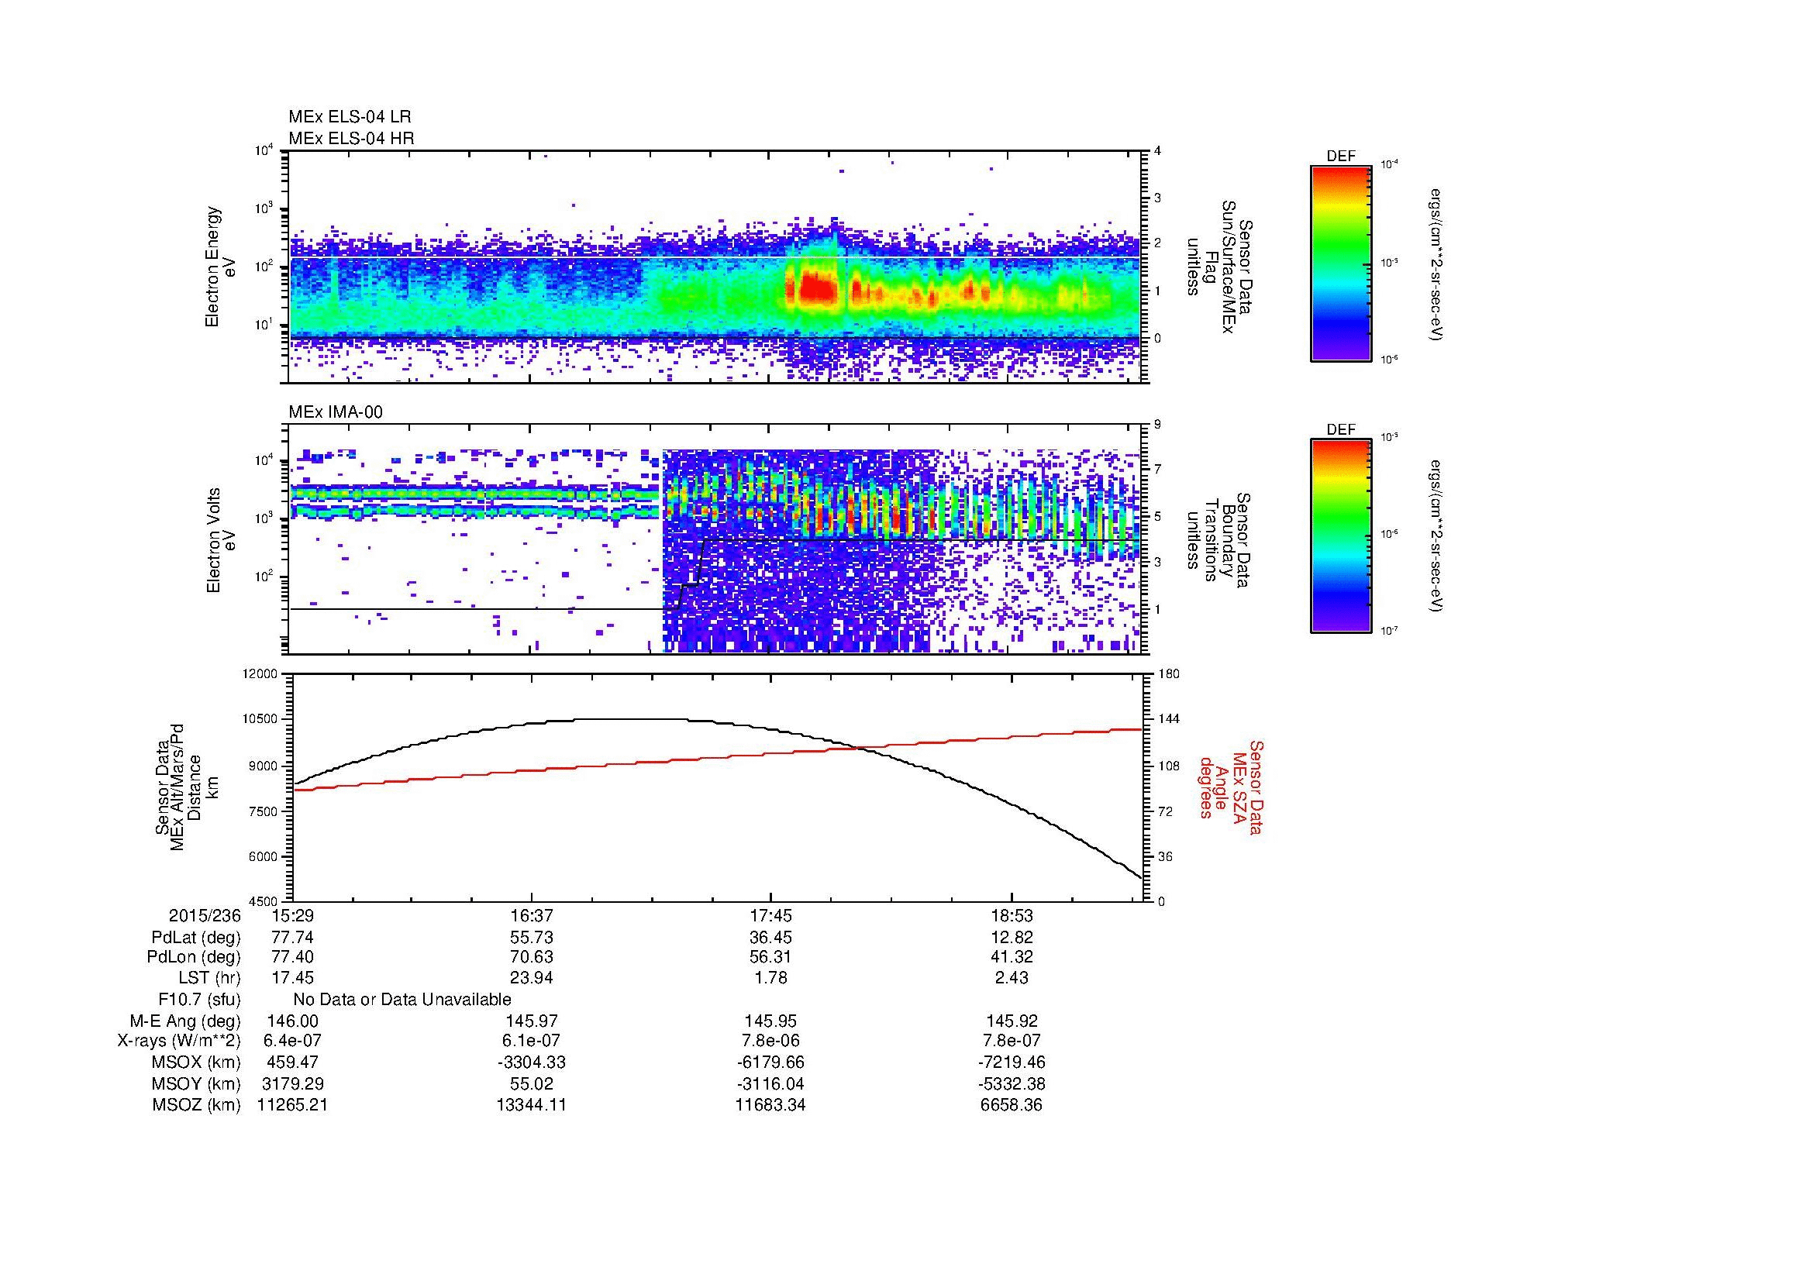Click the 'MSOZ (km)' row label
The width and height of the screenshot is (1813, 1281).
[197, 1105]
